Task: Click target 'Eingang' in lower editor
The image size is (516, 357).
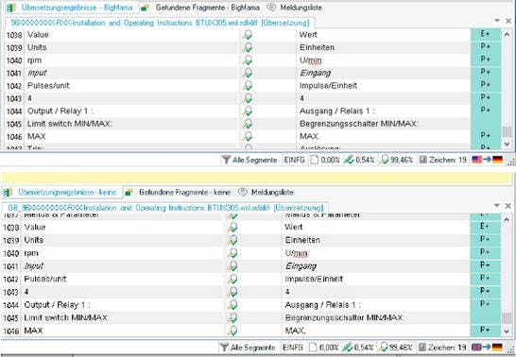Action: (301, 266)
